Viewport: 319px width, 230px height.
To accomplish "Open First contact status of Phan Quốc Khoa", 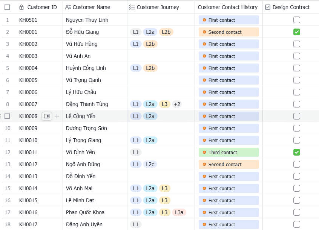I will tap(229, 212).
